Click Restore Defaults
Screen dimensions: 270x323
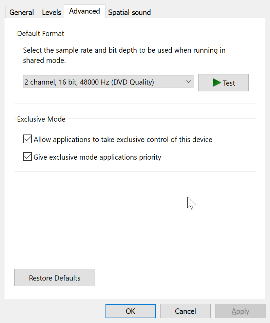(54, 277)
